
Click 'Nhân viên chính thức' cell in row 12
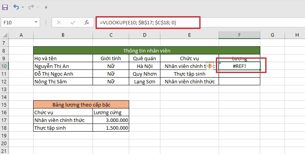click(x=189, y=81)
